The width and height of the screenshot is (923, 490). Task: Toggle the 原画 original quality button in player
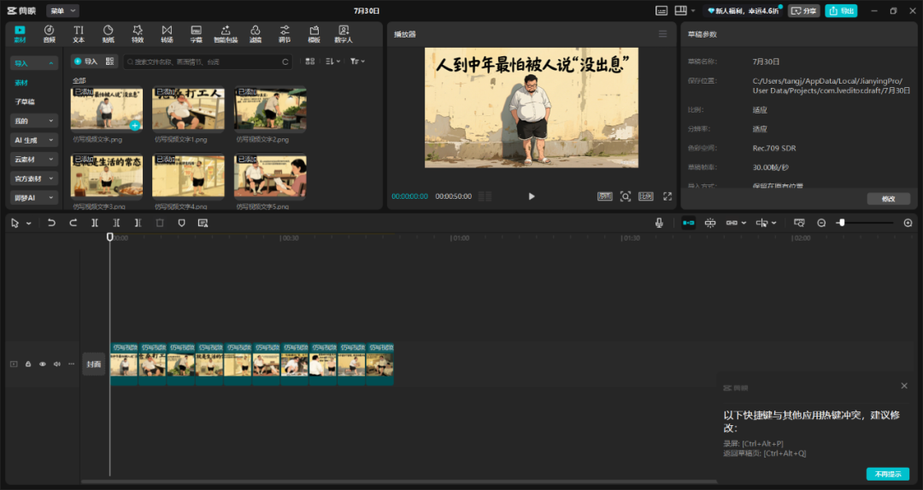(x=604, y=196)
